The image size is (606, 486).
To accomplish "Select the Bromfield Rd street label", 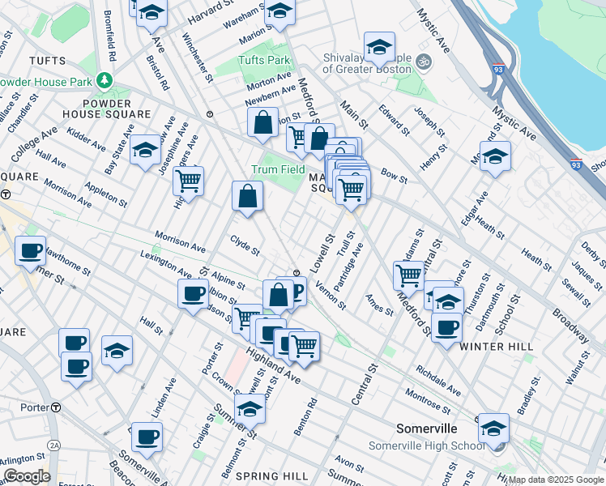I will coord(109,36).
